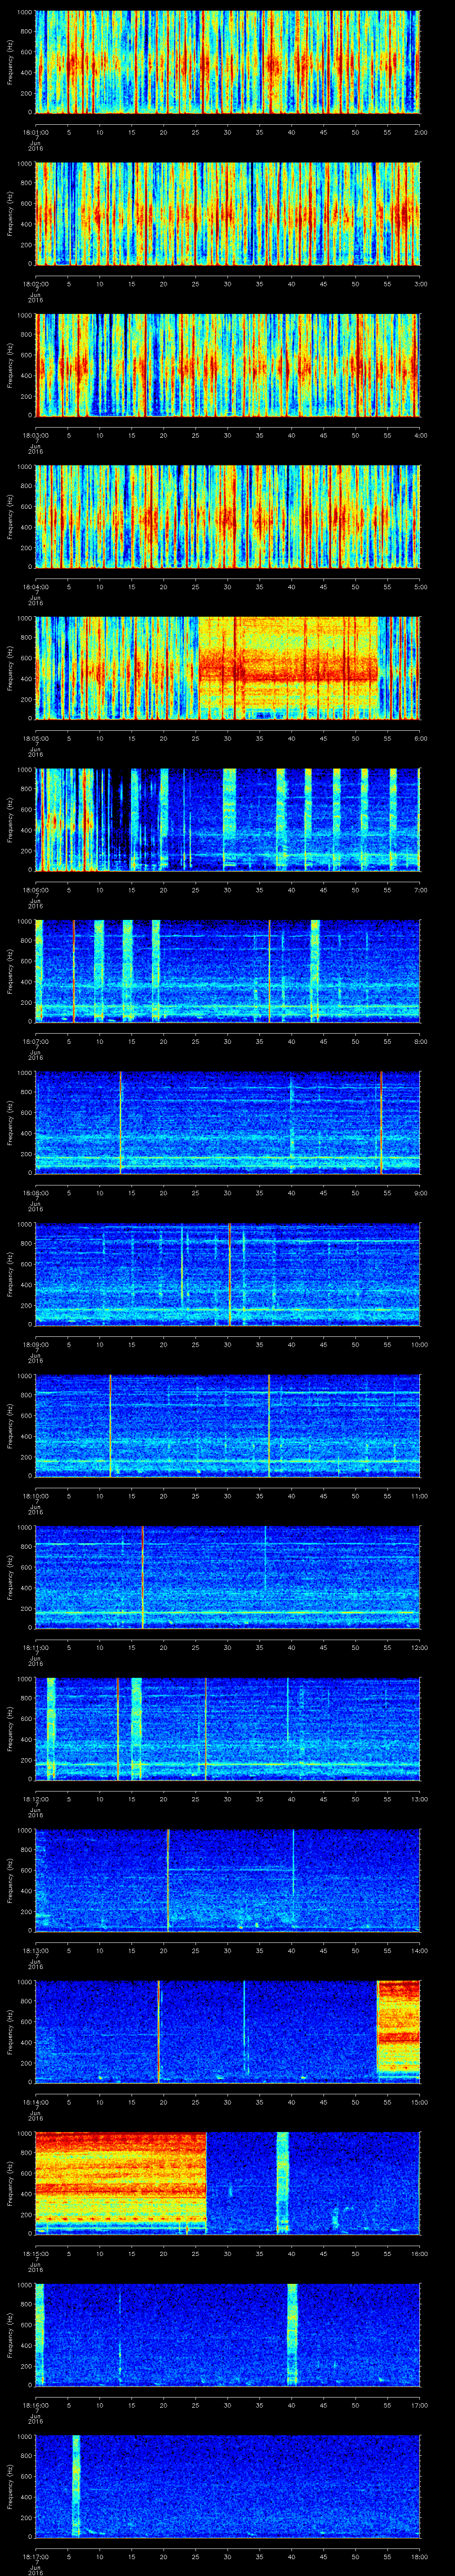Select the "10:00" end-of-axis label
This screenshot has height=2576, width=455.
[x=420, y=1343]
